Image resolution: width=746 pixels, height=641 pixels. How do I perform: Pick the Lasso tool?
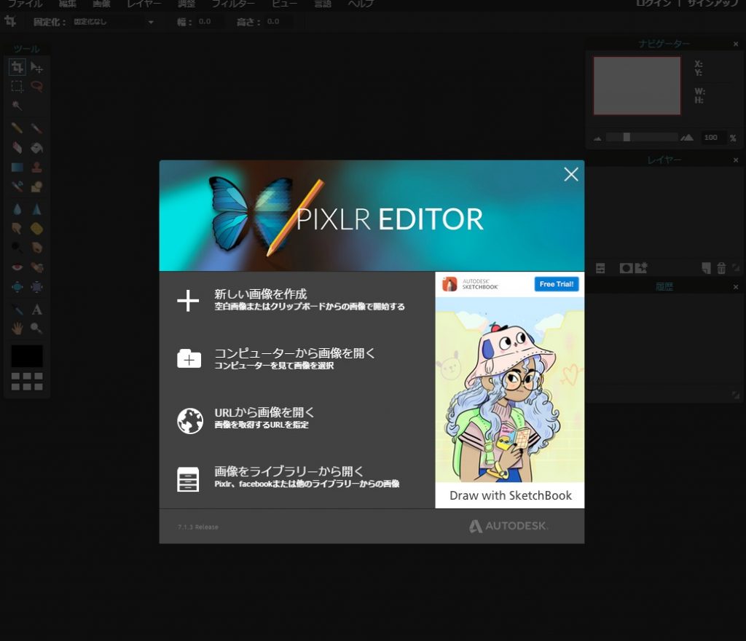(x=36, y=87)
